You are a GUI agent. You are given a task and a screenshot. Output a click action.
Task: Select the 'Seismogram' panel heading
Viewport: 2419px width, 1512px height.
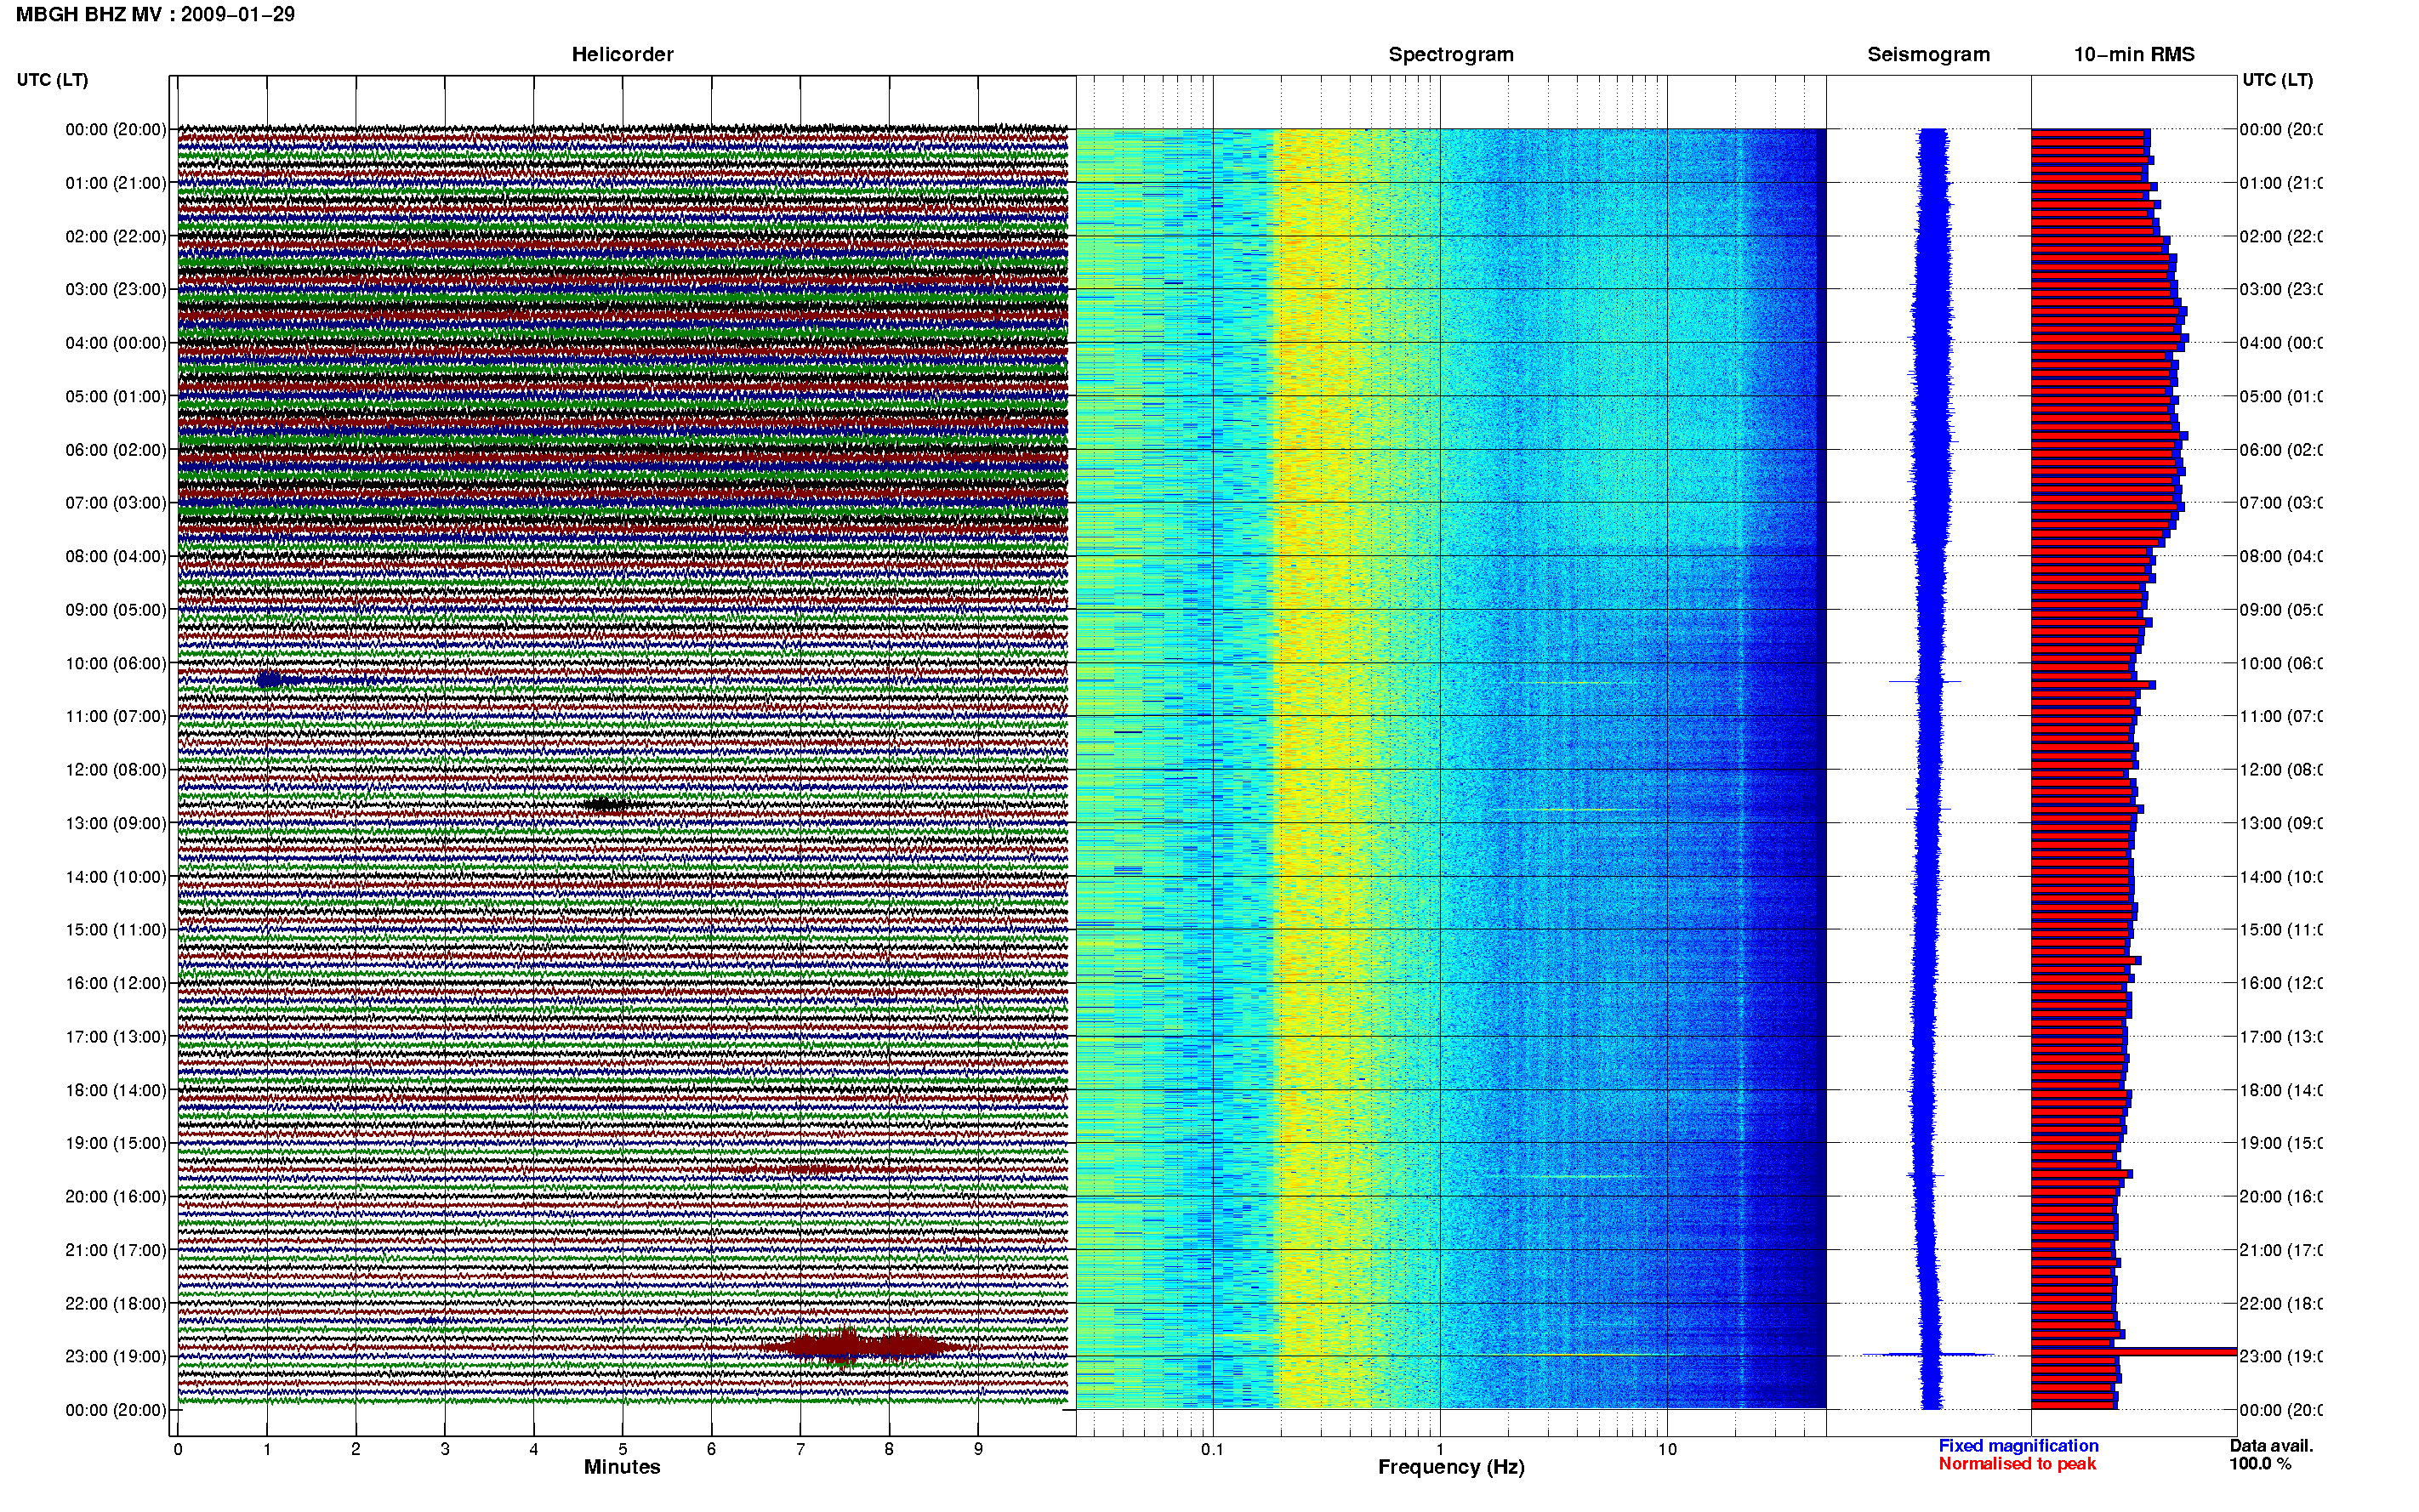(1928, 54)
